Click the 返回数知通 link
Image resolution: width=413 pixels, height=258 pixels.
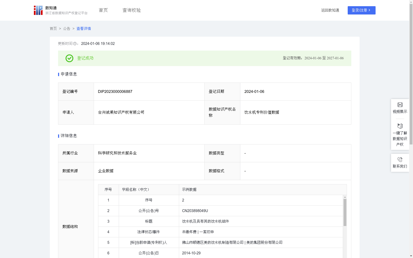(x=330, y=10)
